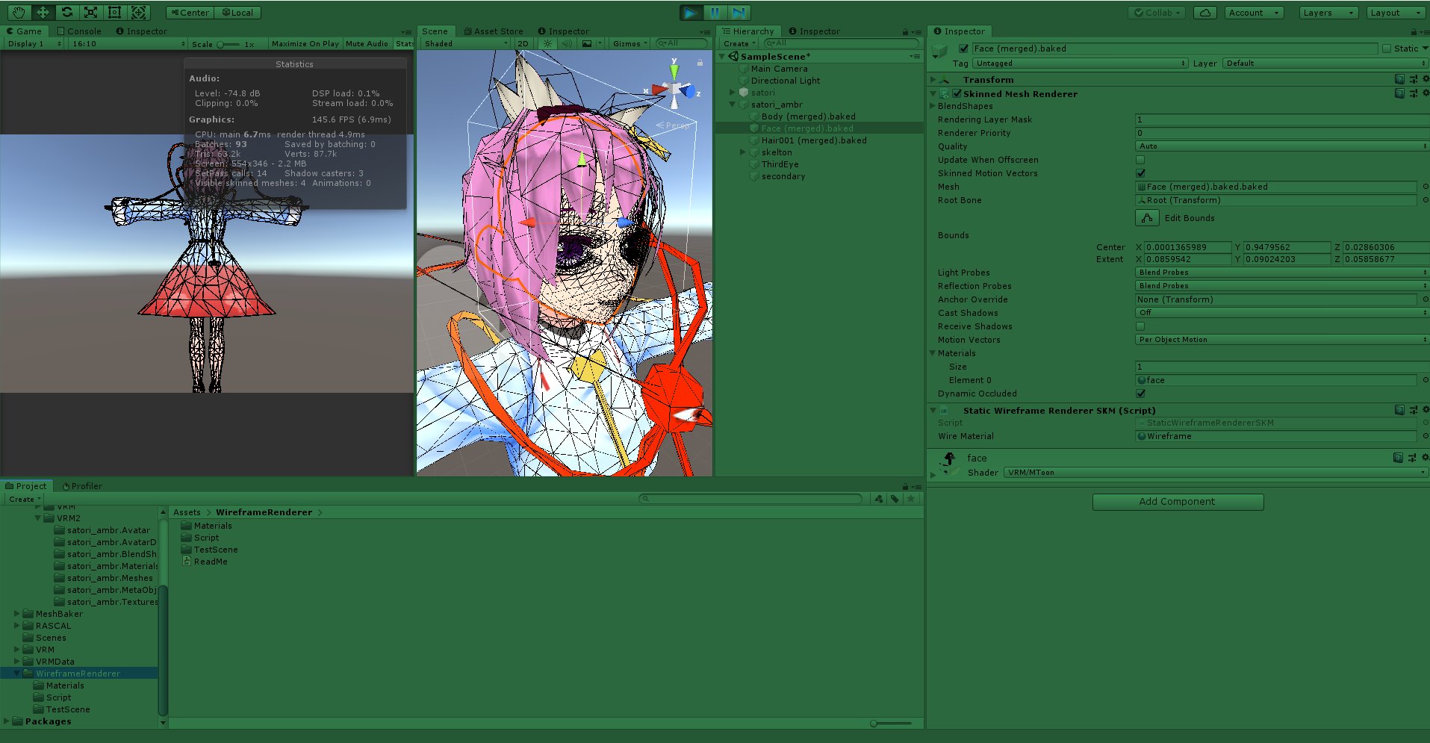Open Skinned Mesh Renderer preset icon
1430x743 pixels.
1413,93
